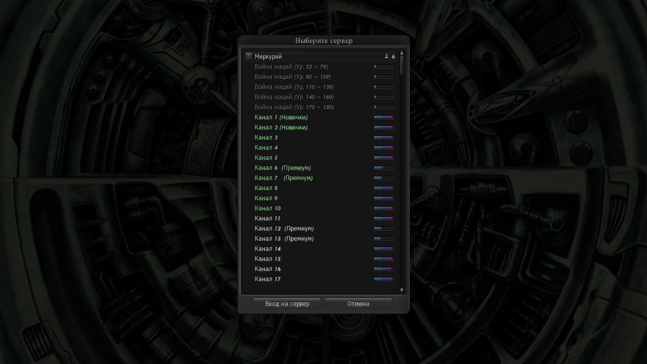Click the character count icon beside Меркурий
Screen dimensions: 647x364
pyautogui.click(x=387, y=57)
